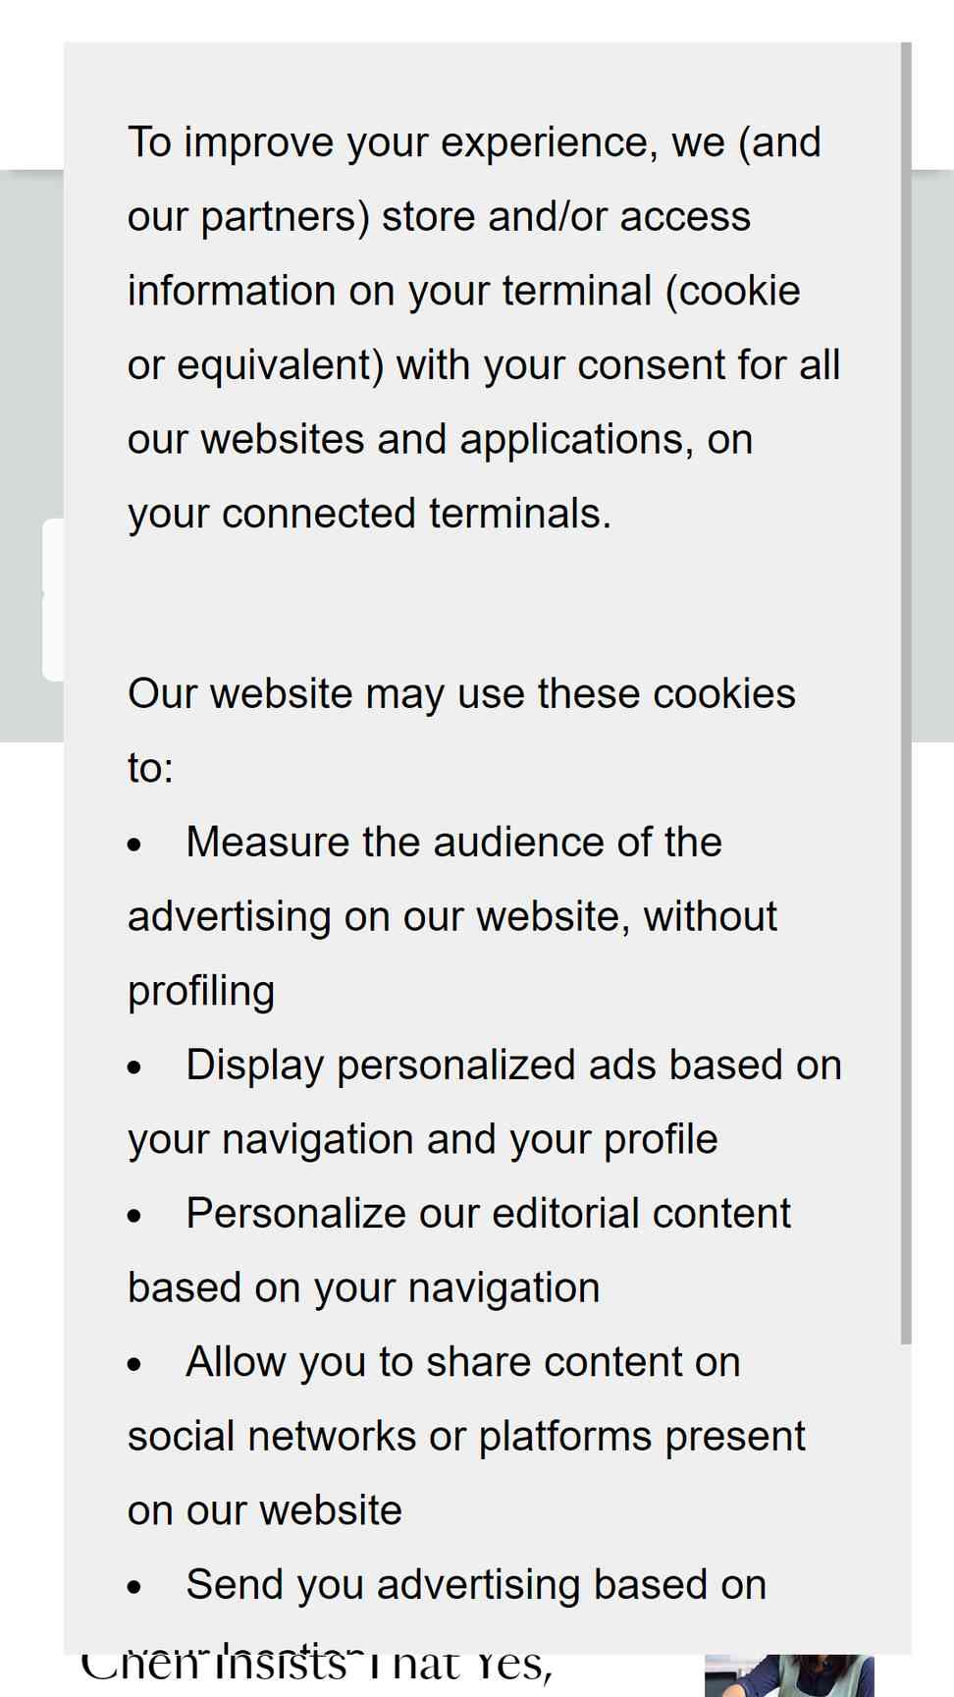Click the grey page banner right of dialog
The width and height of the screenshot is (954, 1697).
(932, 457)
